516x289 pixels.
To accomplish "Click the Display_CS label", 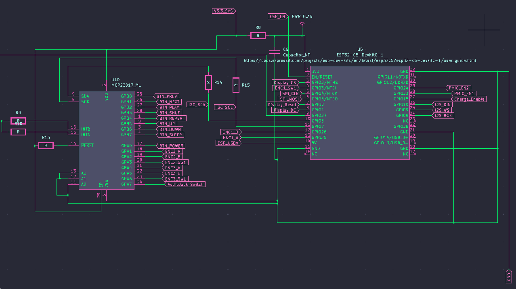I will (x=286, y=82).
